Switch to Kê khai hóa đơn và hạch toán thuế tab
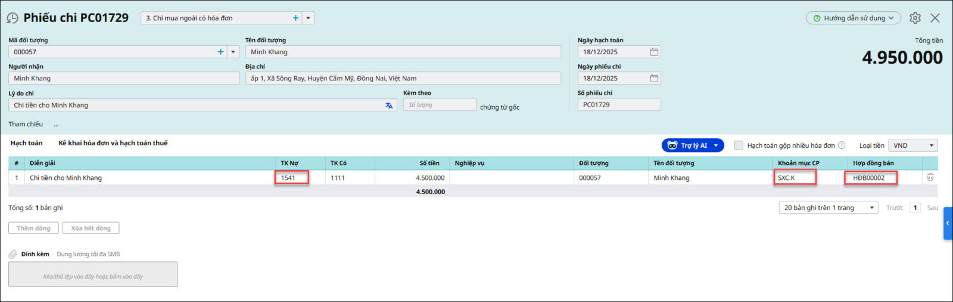The width and height of the screenshot is (953, 302). click(113, 143)
